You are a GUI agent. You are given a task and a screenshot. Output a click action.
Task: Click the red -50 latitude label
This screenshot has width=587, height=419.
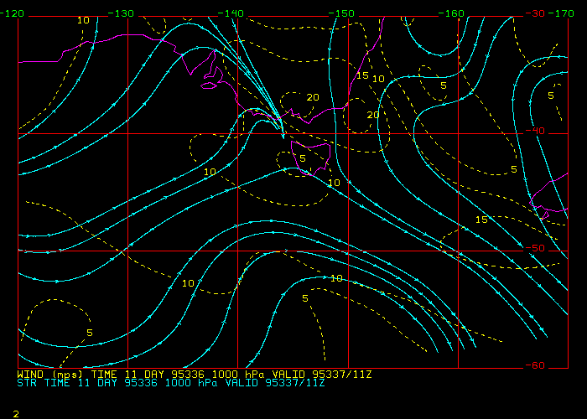[534, 248]
